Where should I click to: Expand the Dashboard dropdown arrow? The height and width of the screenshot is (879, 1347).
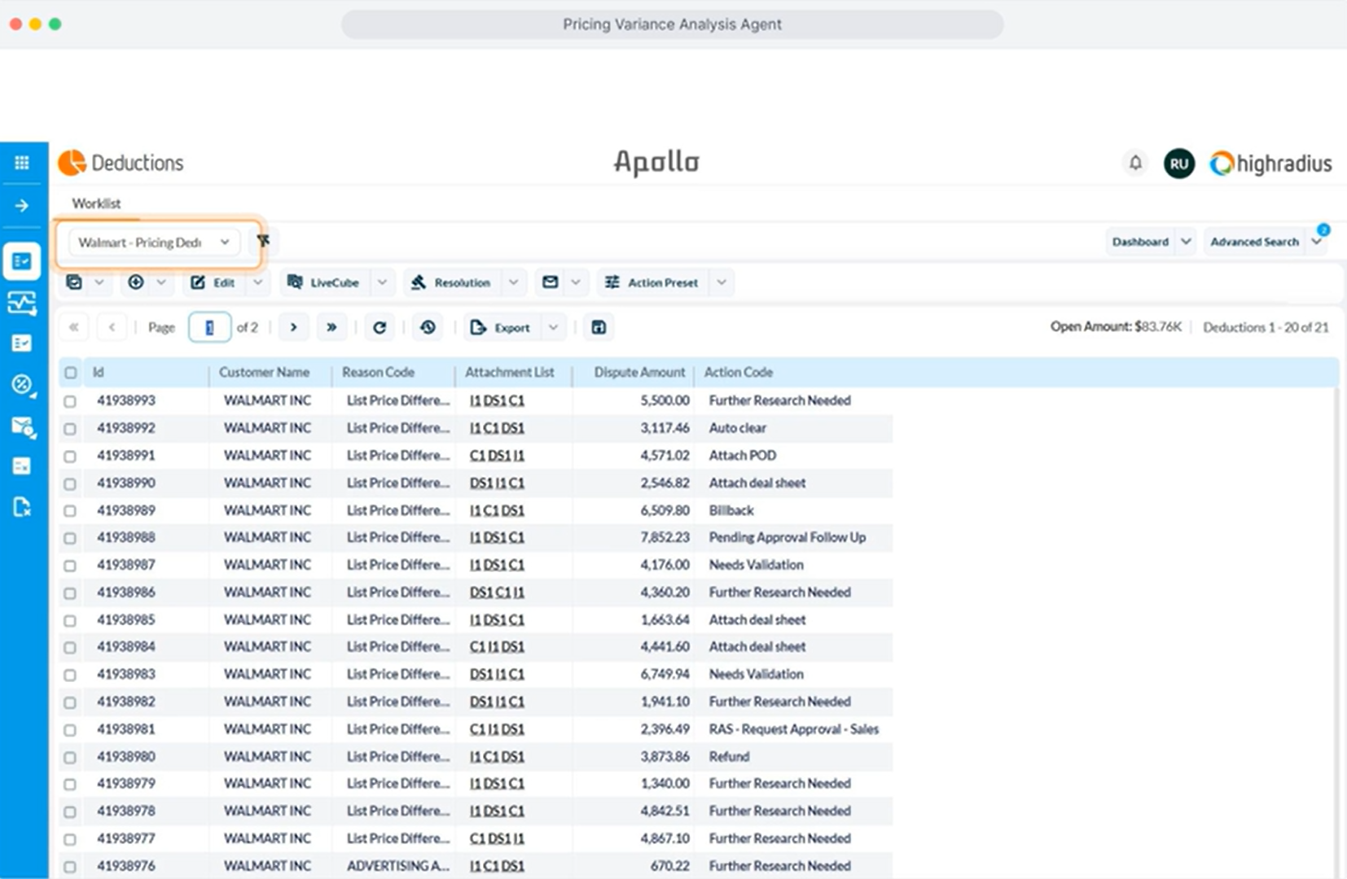pos(1186,242)
